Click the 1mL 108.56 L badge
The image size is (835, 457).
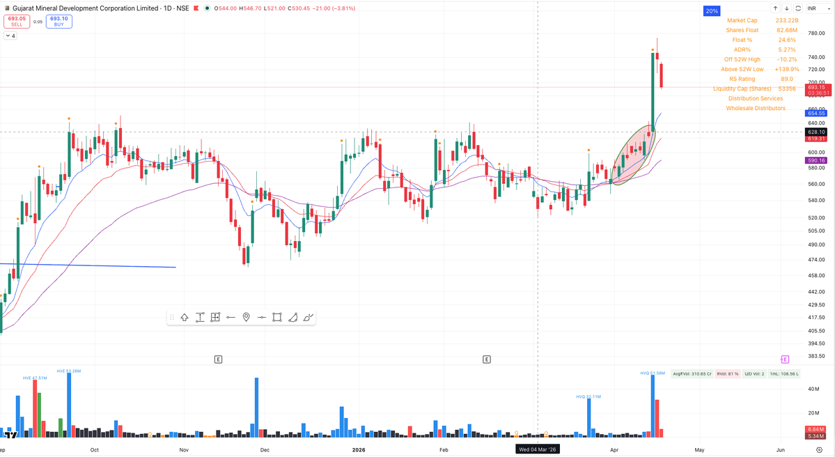point(784,374)
